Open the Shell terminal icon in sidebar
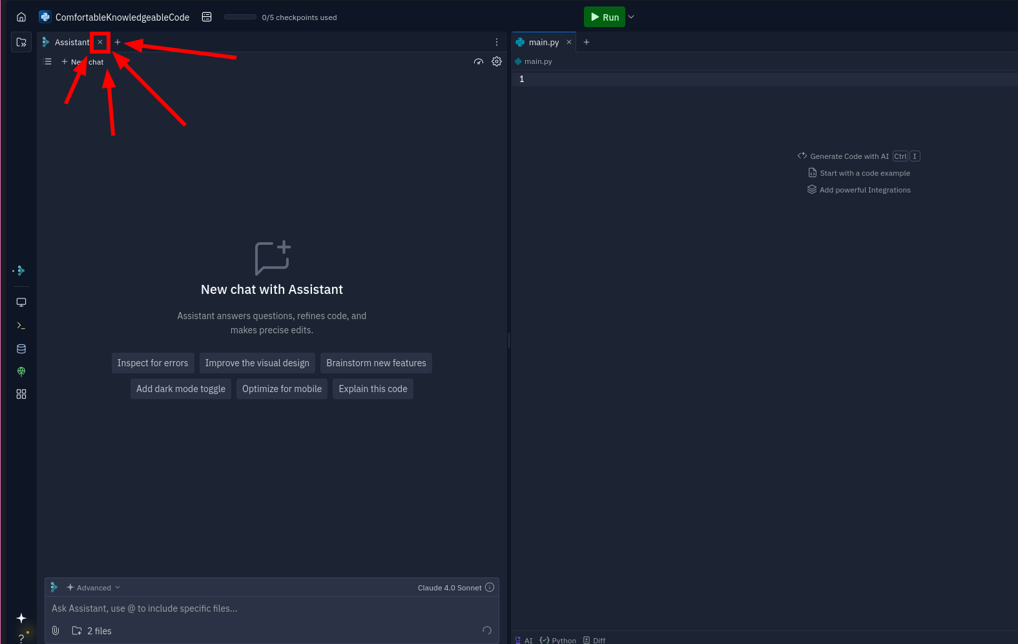This screenshot has width=1018, height=644. (21, 326)
